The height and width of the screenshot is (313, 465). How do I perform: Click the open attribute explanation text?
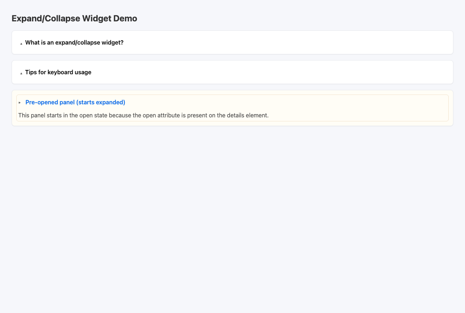point(143,115)
